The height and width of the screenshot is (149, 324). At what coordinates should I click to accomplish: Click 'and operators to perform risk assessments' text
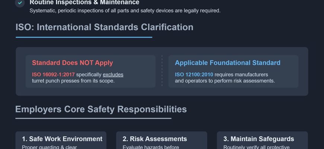225,81
